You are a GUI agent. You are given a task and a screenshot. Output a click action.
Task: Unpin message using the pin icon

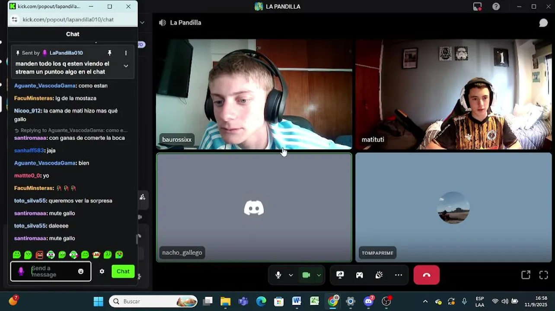tap(109, 53)
